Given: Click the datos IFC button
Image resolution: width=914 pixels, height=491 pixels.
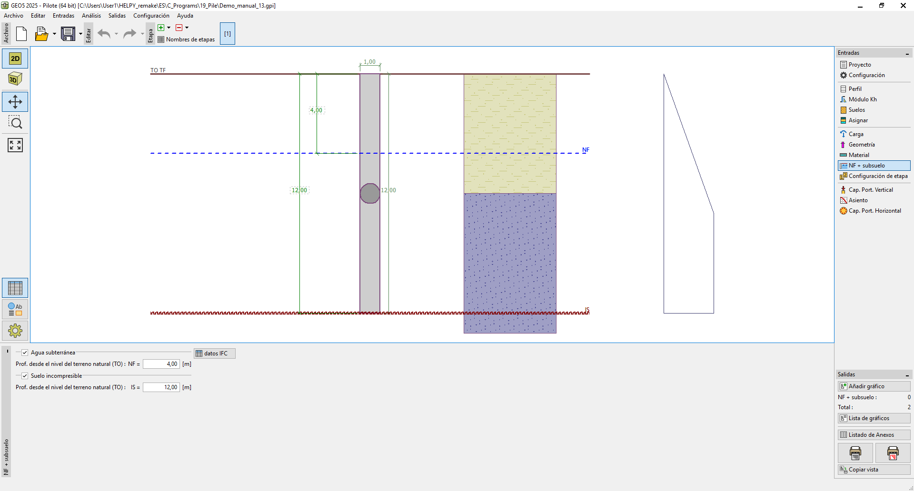Looking at the screenshot, I should tap(215, 354).
